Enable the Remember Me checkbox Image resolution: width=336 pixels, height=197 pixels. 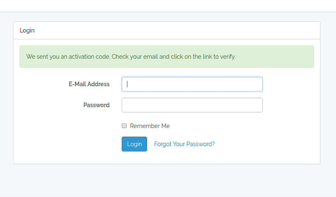[x=124, y=126]
